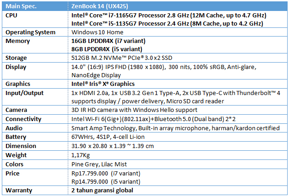Image resolution: width=289 pixels, height=196 pixels.
Task: Click the '1x HDMI 2.0a' ports line
Action: pos(176,93)
